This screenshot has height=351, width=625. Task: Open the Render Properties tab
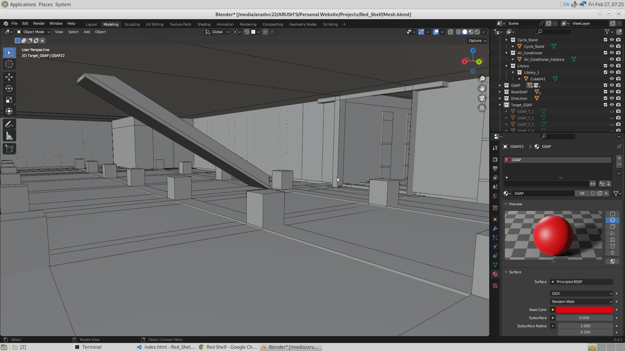495,159
